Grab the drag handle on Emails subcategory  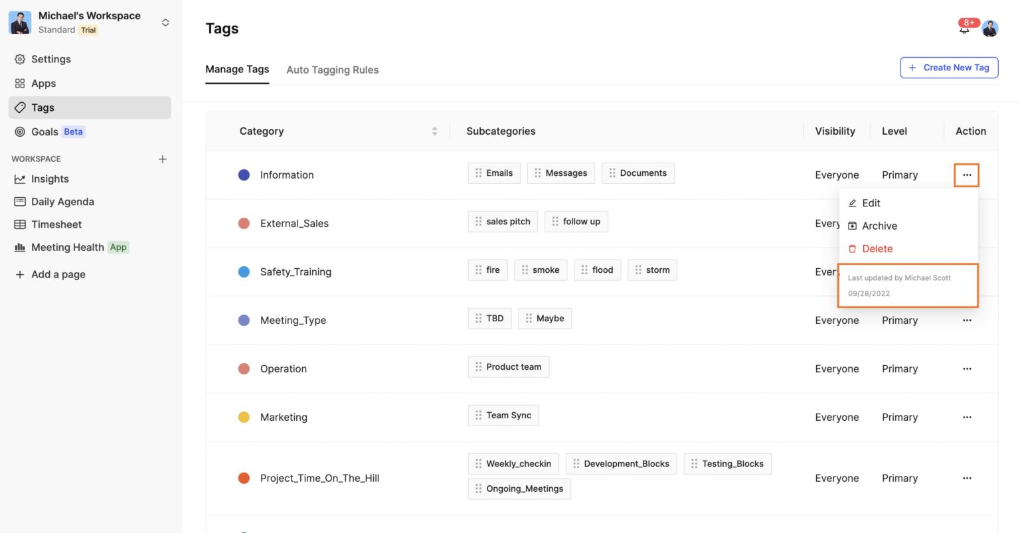(x=478, y=173)
